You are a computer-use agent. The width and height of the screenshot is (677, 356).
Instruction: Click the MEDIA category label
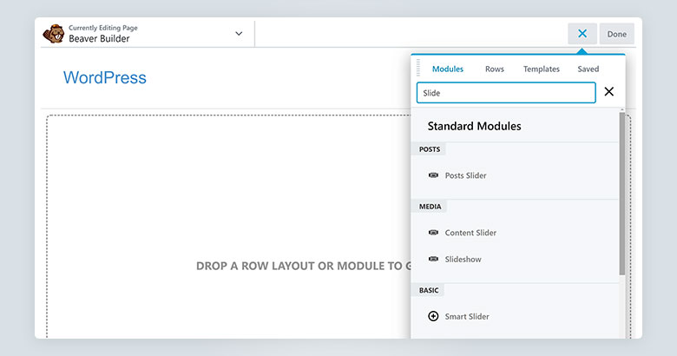coord(430,207)
